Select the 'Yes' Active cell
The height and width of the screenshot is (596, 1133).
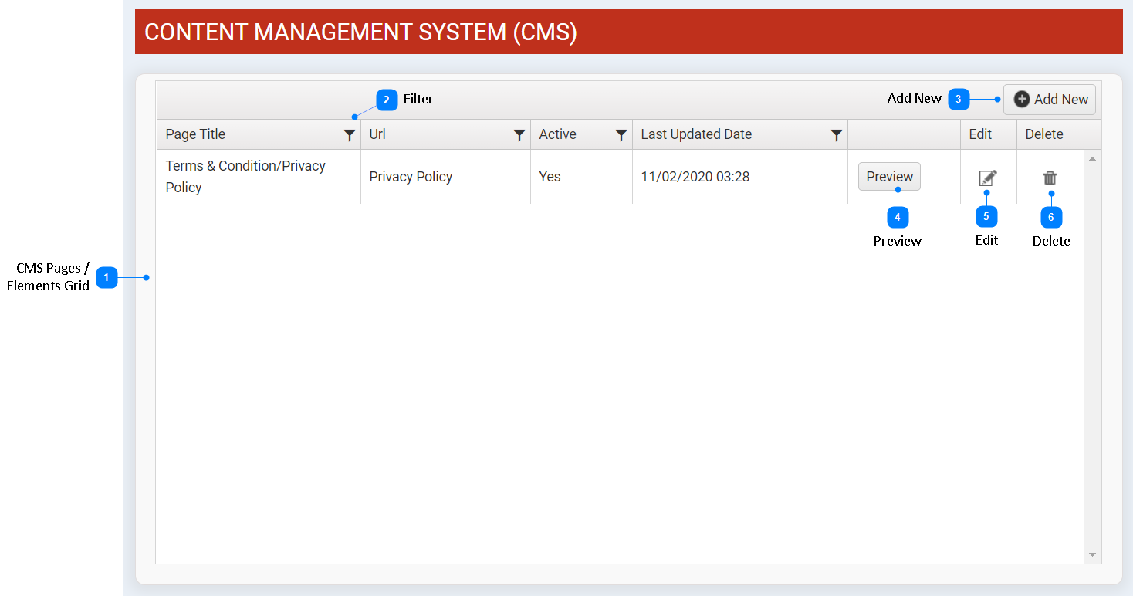(581, 177)
